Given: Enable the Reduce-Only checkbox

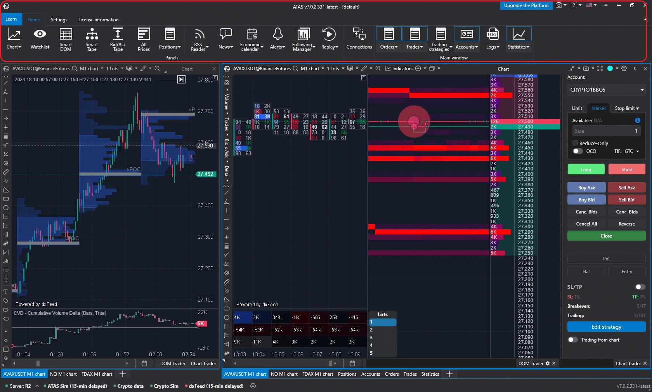Looking at the screenshot, I should [576, 143].
